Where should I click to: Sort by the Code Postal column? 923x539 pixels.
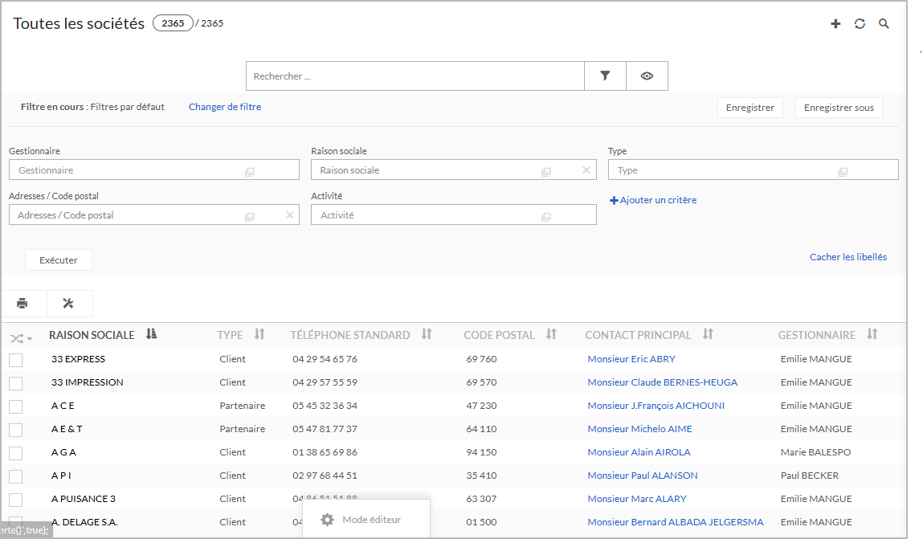click(551, 335)
